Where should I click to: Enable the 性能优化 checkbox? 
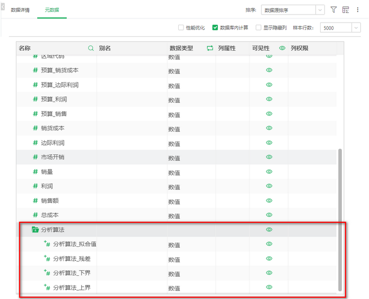tap(181, 28)
